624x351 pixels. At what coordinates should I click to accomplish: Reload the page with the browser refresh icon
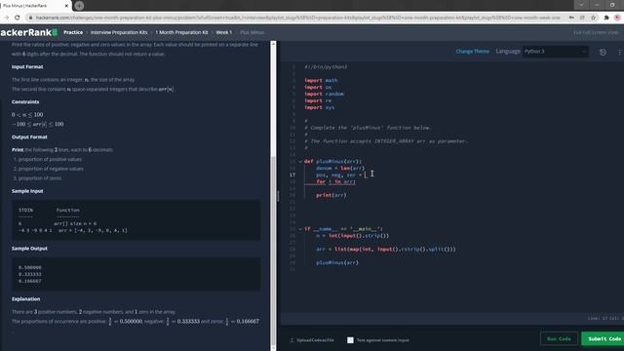click(18, 18)
